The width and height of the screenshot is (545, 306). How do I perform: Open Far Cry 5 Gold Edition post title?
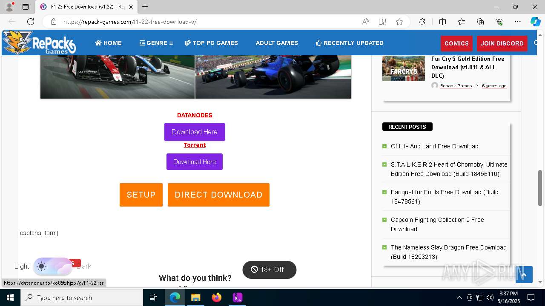click(x=468, y=67)
